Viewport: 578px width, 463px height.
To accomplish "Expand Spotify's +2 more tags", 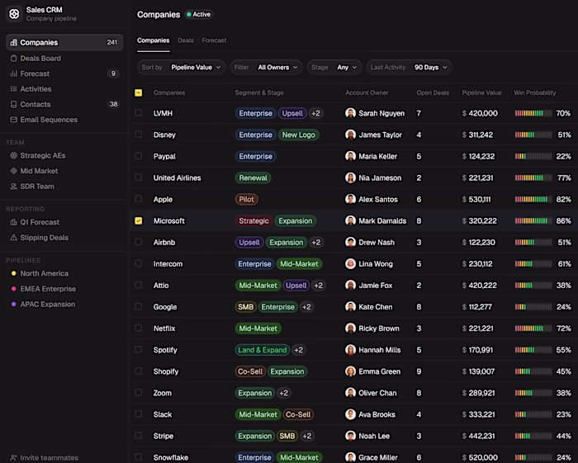I will click(299, 350).
